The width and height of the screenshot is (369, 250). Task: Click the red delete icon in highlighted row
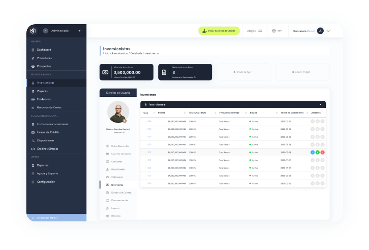coord(322,152)
